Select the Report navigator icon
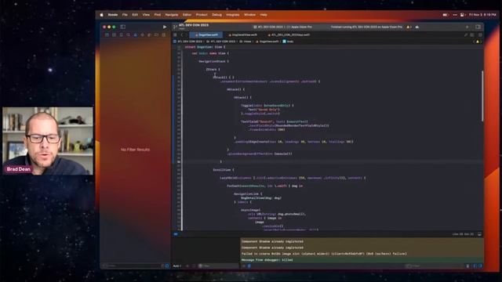This screenshot has width=502, height=282. (x=164, y=34)
